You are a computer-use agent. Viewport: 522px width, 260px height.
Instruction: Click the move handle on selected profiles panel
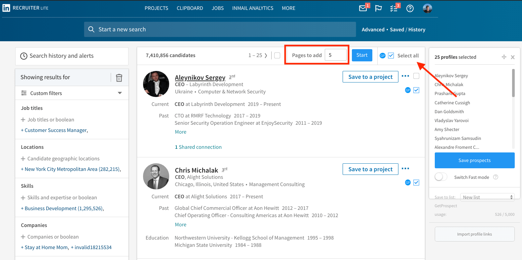click(504, 57)
